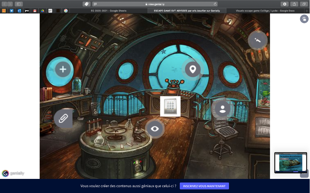Image resolution: width=310 pixels, height=193 pixels.
Task: Click the map pin hotspot on the central window
Action: click(193, 69)
